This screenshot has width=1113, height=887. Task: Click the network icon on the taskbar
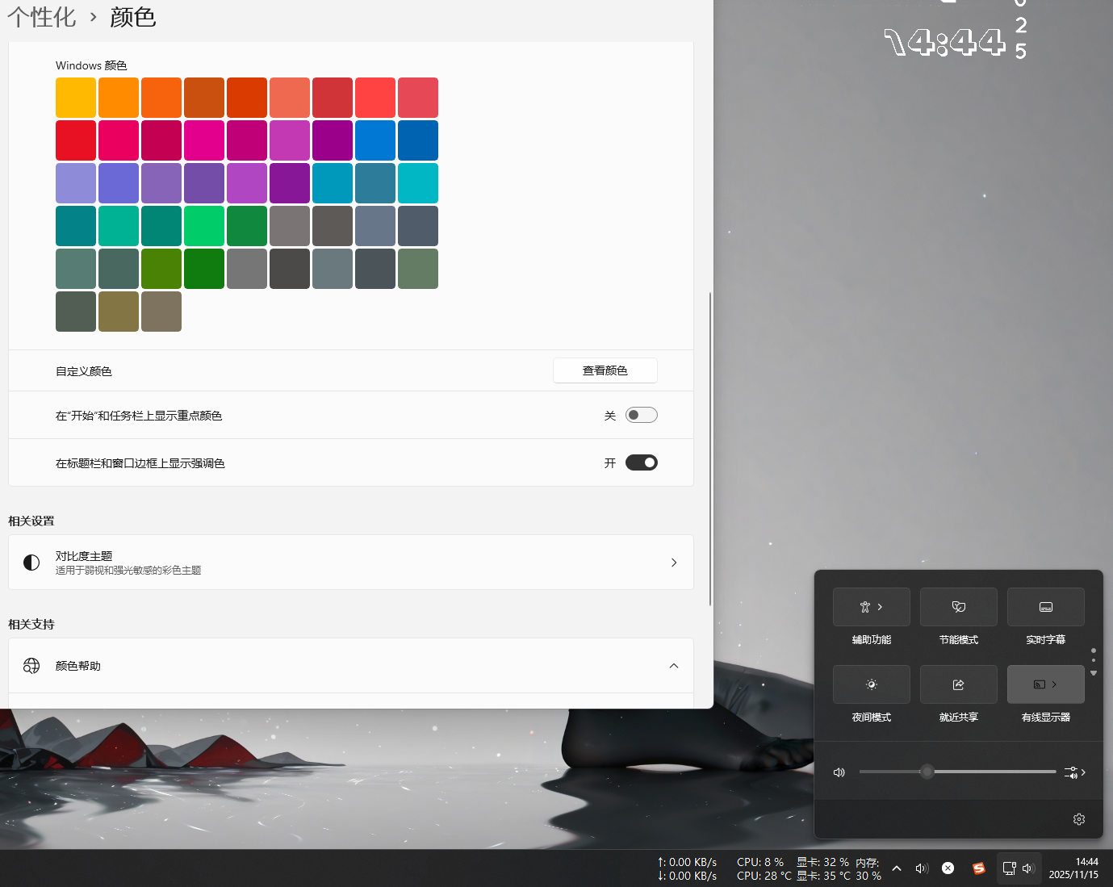[x=1009, y=868]
